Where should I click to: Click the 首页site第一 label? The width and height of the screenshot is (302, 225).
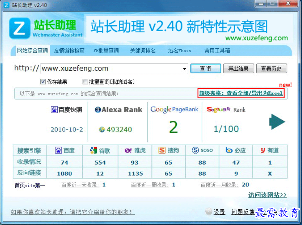coord(30,185)
